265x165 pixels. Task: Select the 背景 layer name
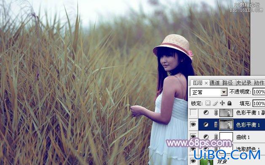click(x=222, y=162)
